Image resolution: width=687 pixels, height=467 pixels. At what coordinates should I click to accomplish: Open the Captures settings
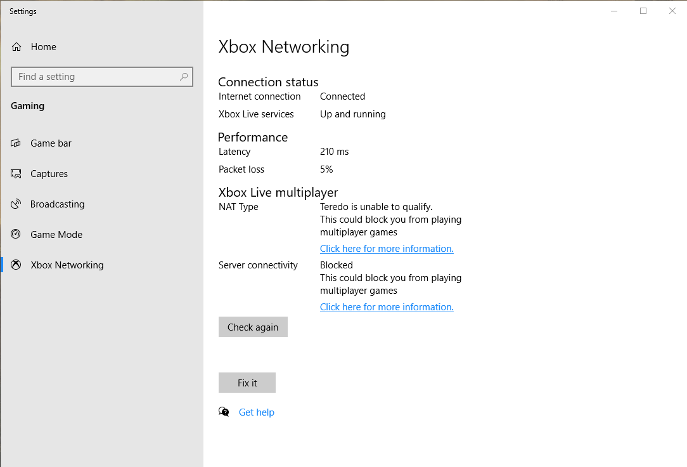point(101,174)
